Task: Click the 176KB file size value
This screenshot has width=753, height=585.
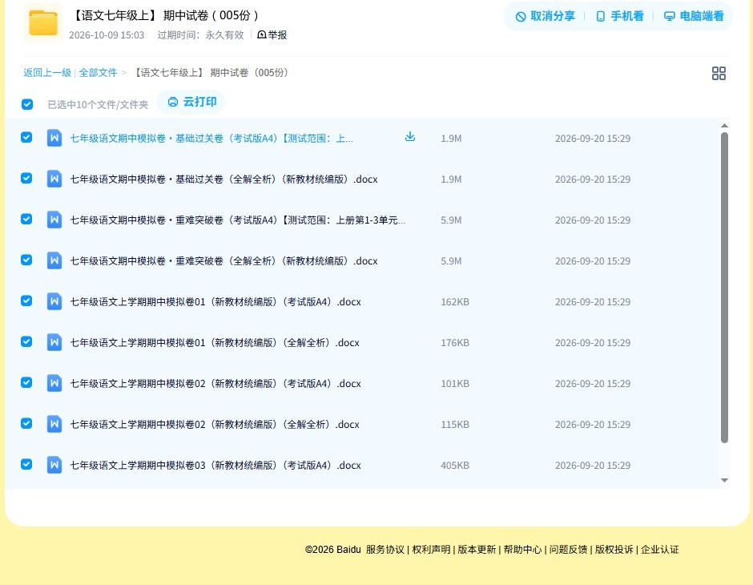Action: [x=455, y=342]
